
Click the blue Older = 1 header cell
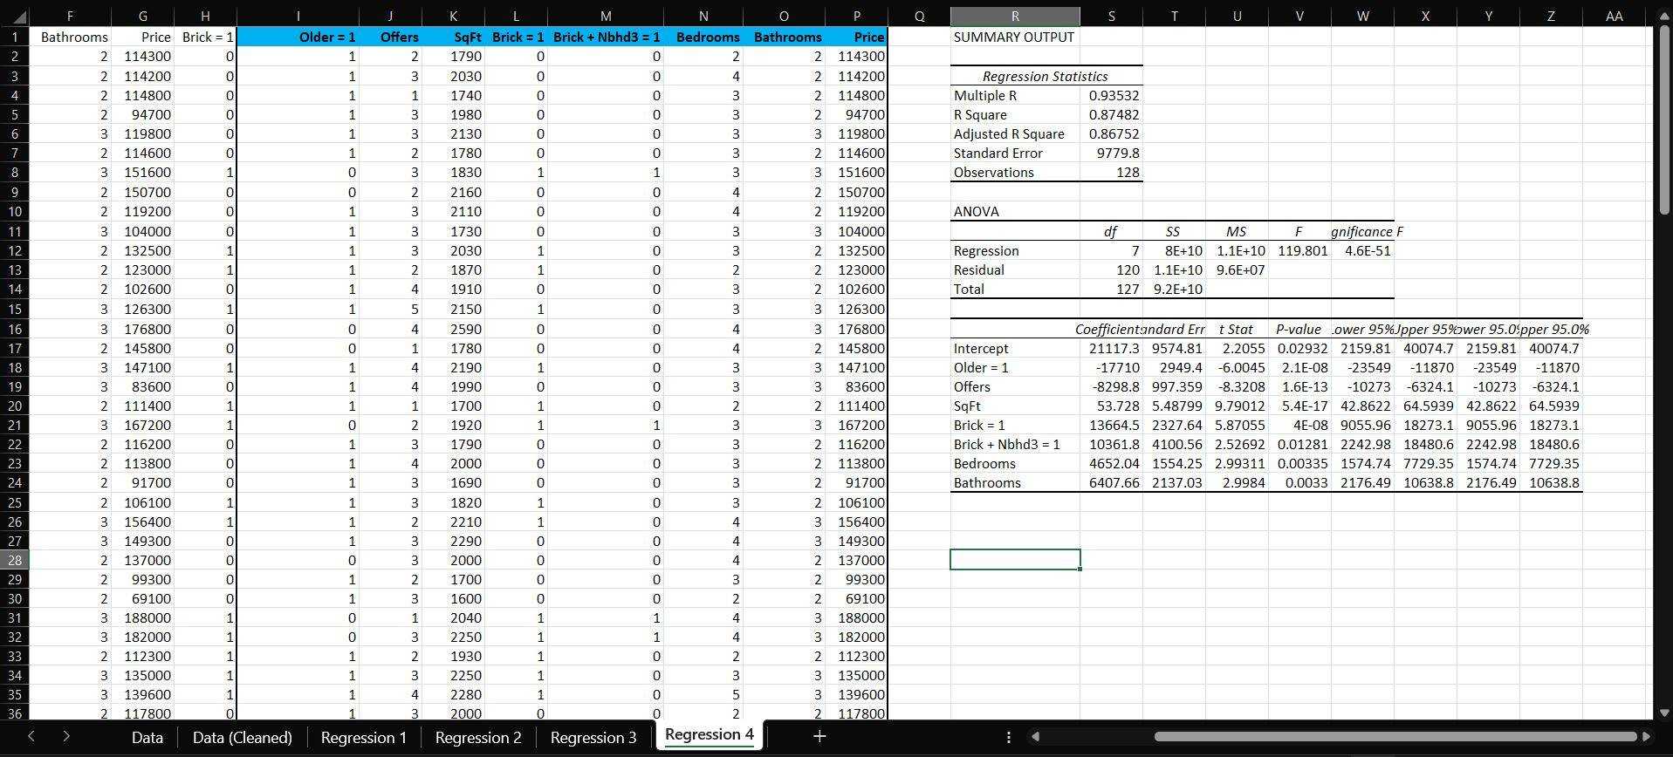point(298,37)
